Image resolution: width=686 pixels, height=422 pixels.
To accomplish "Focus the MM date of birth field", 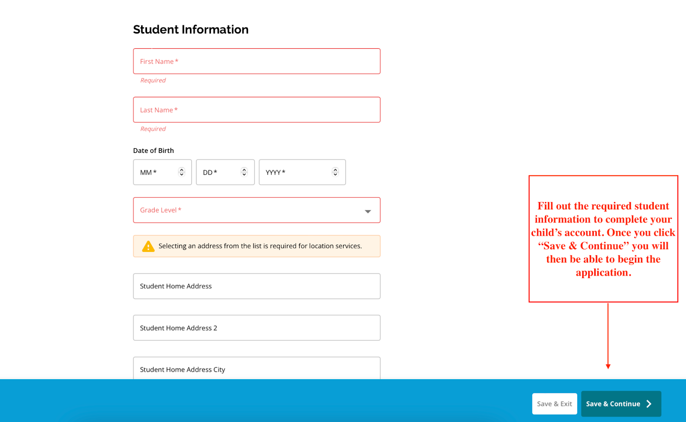I will tap(162, 172).
